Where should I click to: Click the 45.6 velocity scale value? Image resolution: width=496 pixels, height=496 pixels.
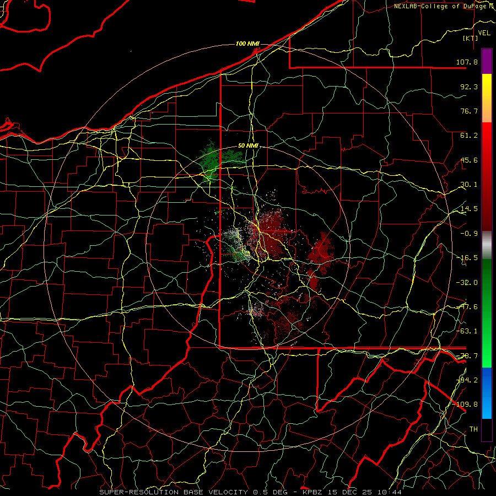(469, 160)
